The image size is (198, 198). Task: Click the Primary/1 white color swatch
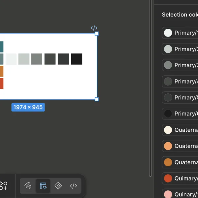(x=168, y=33)
